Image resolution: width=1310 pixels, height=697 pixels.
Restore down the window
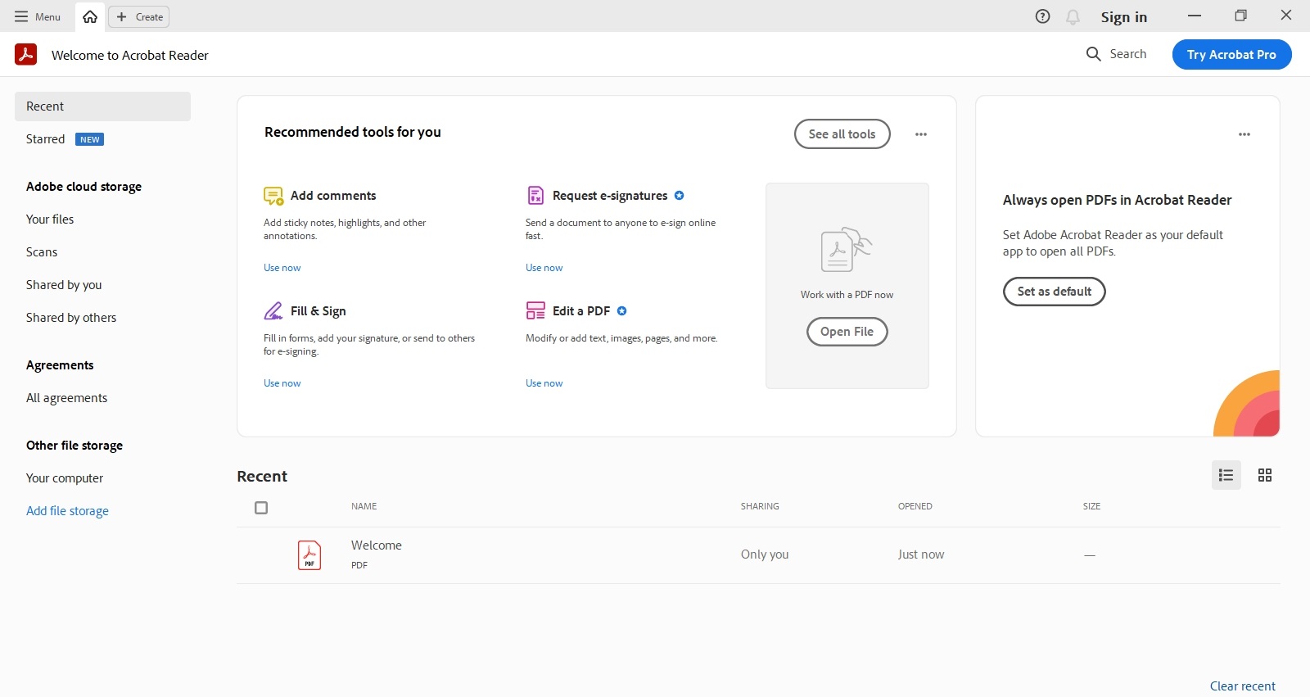(x=1240, y=16)
